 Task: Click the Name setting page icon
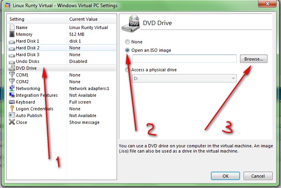[x=12, y=27]
